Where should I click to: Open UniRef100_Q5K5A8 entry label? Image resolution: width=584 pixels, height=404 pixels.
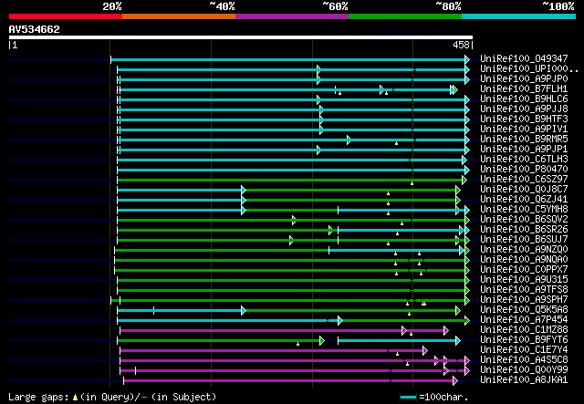point(524,310)
